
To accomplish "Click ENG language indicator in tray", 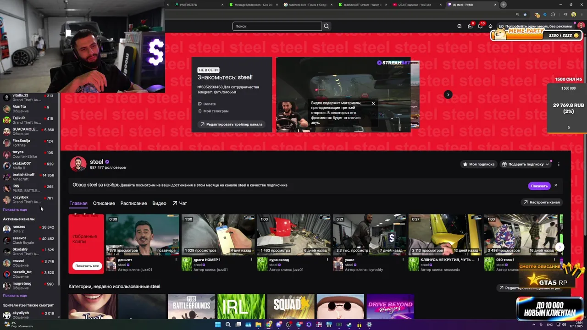I will [x=549, y=324].
